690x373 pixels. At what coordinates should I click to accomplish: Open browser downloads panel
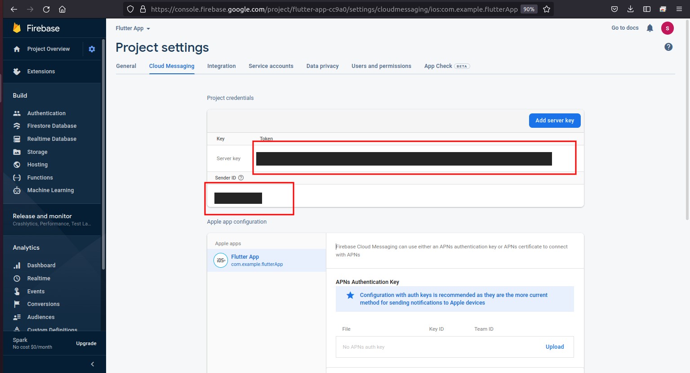tap(630, 9)
